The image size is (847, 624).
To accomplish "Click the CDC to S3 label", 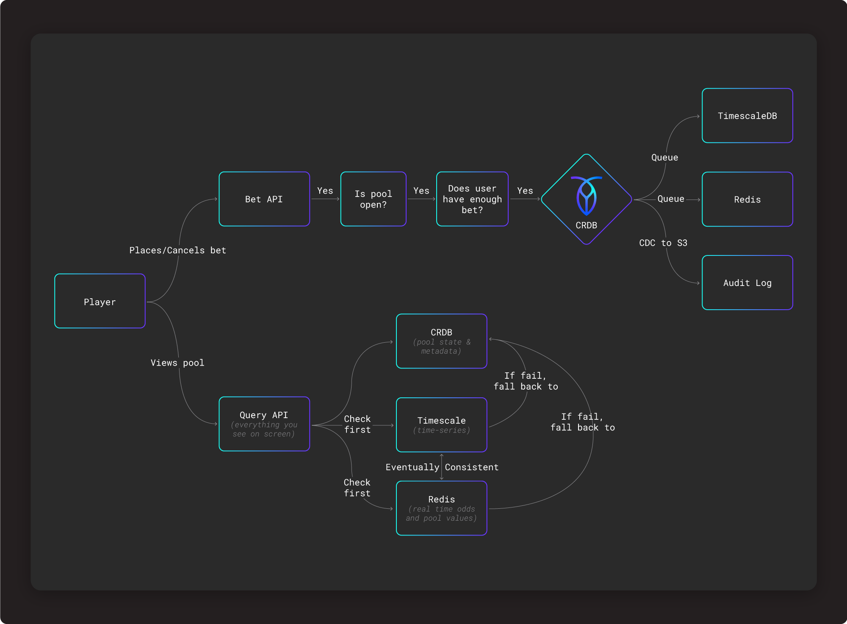I will tap(663, 243).
